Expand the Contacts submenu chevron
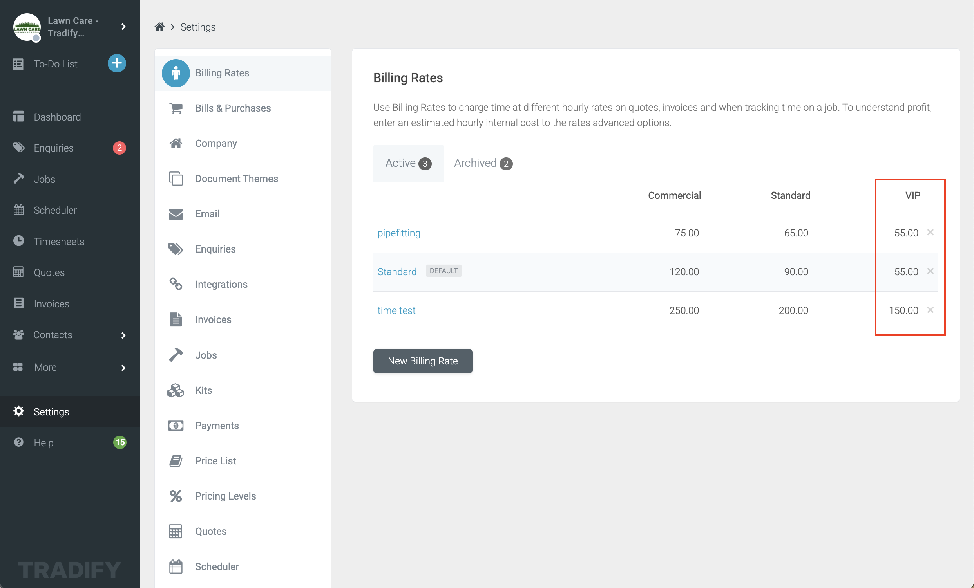This screenshot has height=588, width=974. (x=123, y=335)
